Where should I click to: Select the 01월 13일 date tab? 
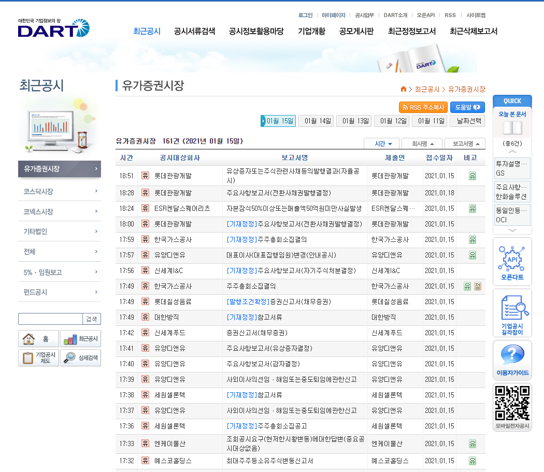point(354,121)
